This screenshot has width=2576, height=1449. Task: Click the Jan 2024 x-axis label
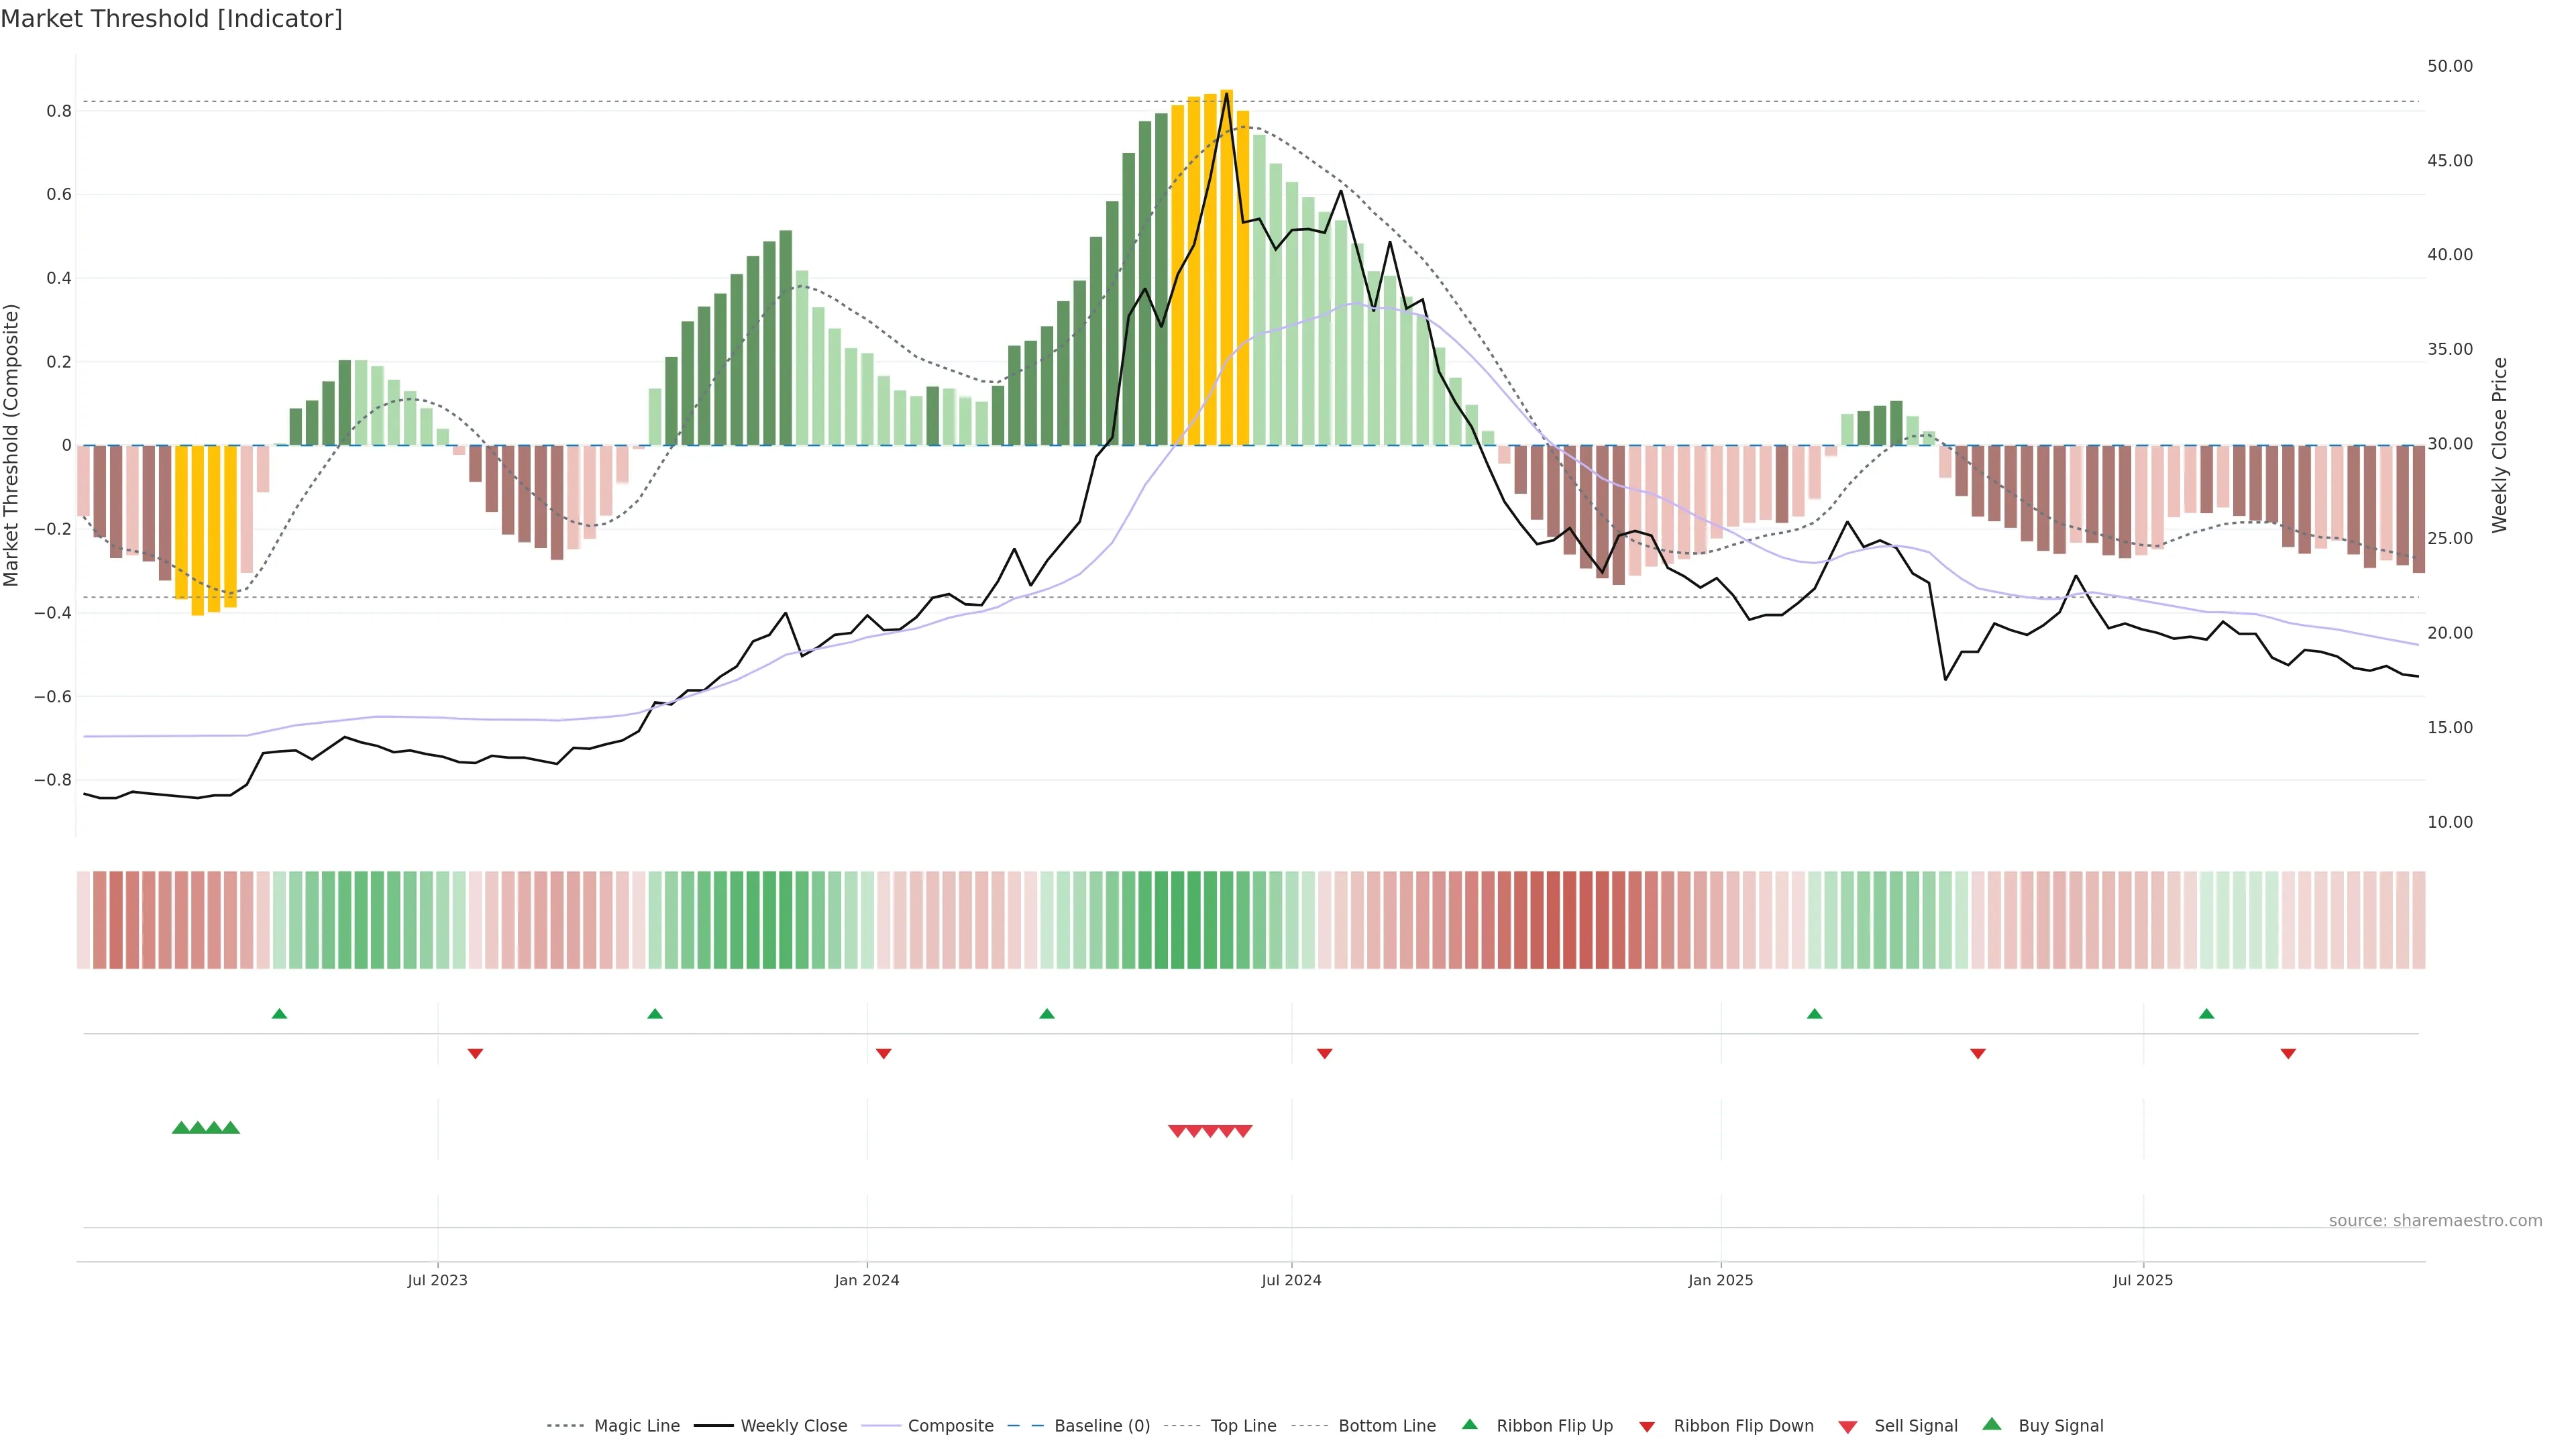tap(867, 1280)
